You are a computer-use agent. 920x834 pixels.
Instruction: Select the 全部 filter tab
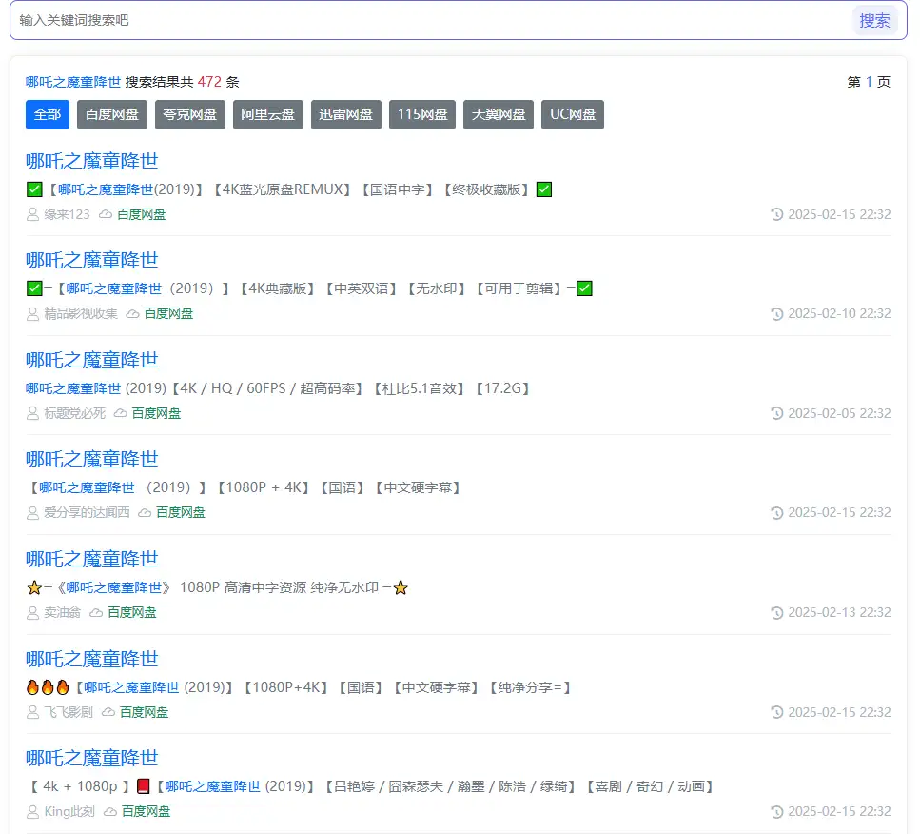(48, 115)
